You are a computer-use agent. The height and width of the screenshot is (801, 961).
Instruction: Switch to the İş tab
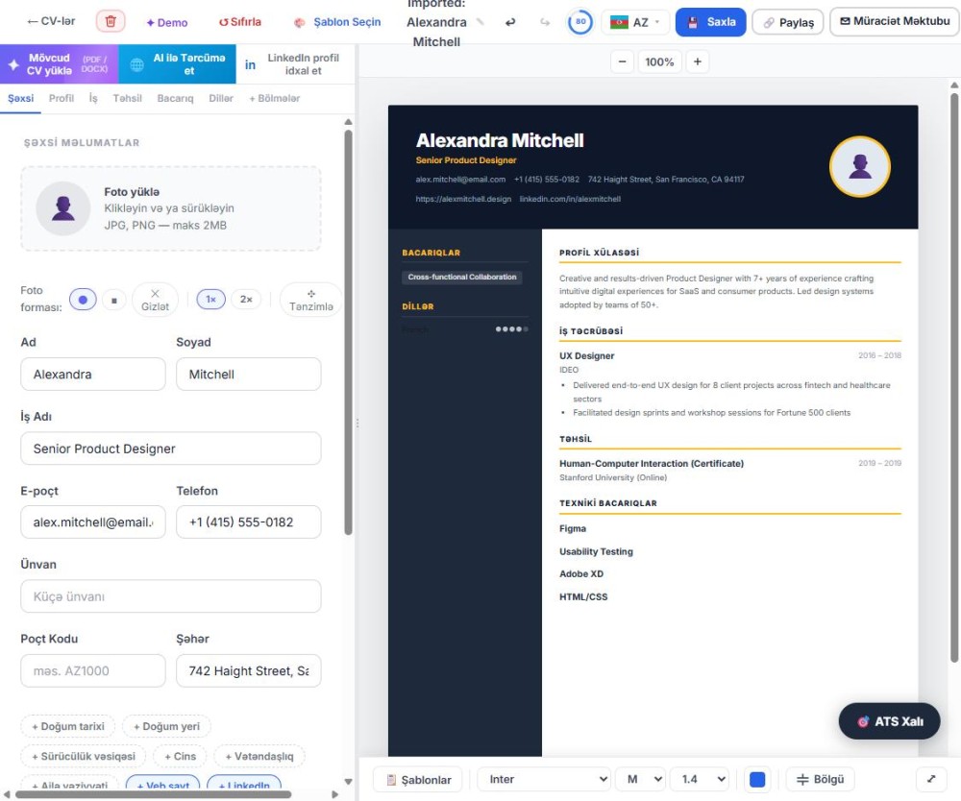[93, 98]
